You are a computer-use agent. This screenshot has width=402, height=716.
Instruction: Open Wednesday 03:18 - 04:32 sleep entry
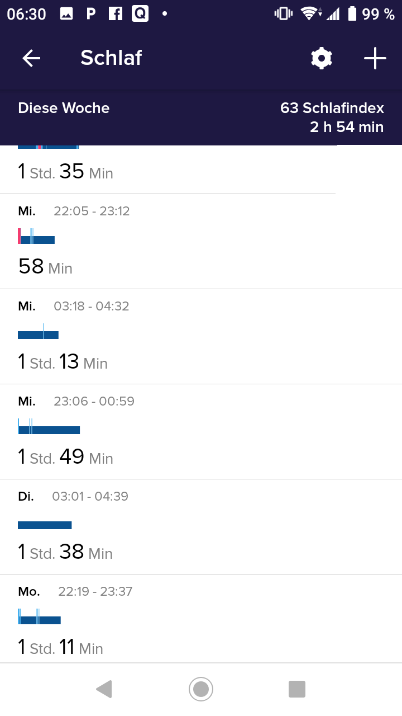click(x=201, y=337)
